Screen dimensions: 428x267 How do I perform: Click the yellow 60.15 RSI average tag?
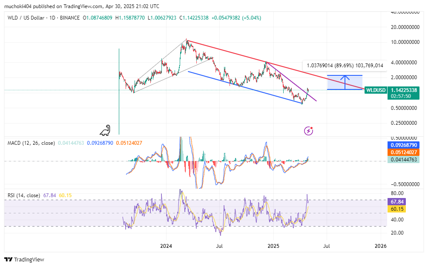397,209
